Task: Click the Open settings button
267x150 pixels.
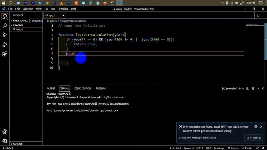Action: coord(254,137)
